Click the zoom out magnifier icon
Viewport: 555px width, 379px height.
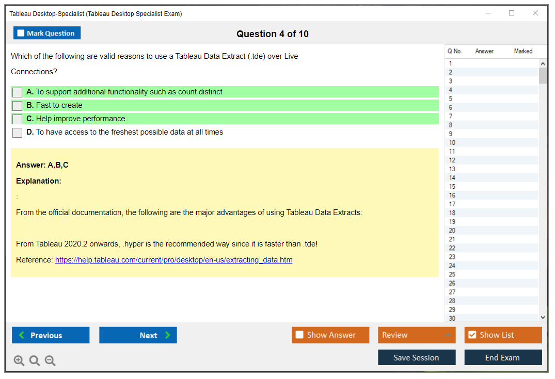[x=50, y=361]
